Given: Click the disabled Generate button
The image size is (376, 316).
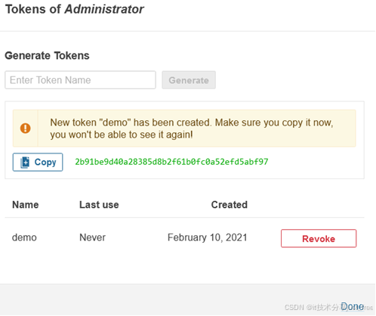Looking at the screenshot, I should (189, 80).
